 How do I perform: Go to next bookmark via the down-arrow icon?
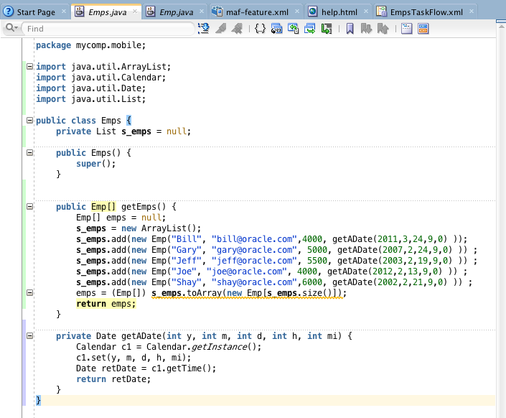click(x=366, y=29)
